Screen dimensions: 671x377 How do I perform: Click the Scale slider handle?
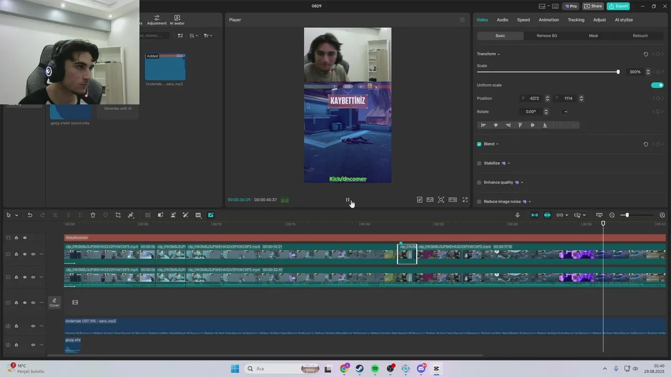click(x=618, y=72)
